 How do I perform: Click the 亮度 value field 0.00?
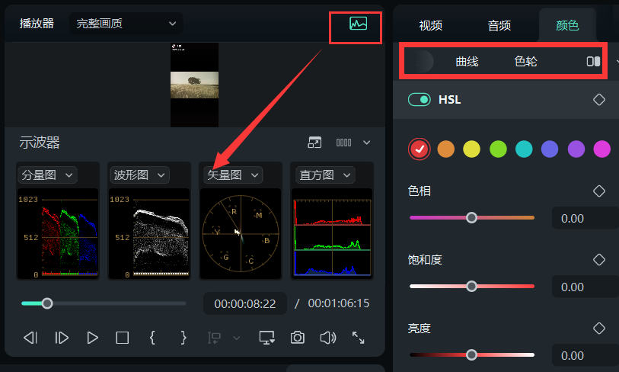(x=585, y=355)
